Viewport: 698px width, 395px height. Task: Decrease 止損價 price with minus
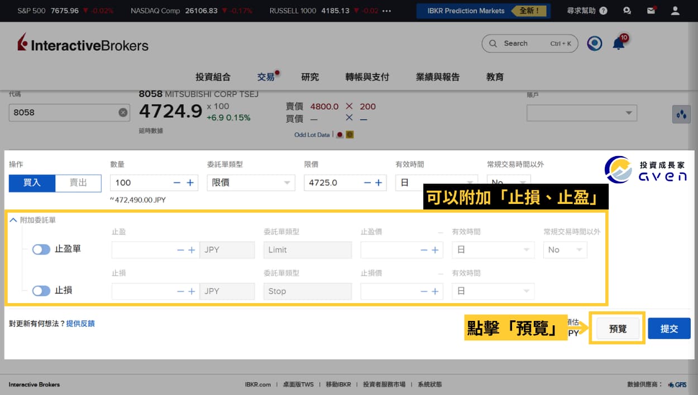(x=424, y=291)
